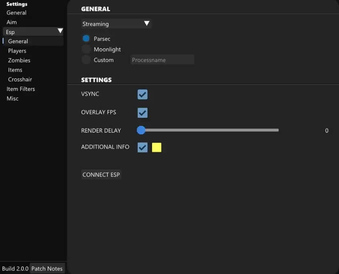Open the Zombies Esp page
The image size is (339, 274).
pos(19,60)
